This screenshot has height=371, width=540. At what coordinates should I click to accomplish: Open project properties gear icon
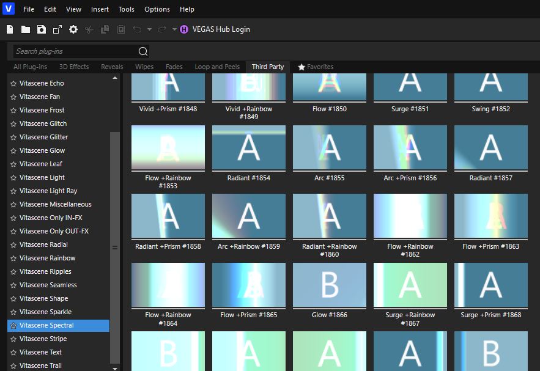point(73,29)
